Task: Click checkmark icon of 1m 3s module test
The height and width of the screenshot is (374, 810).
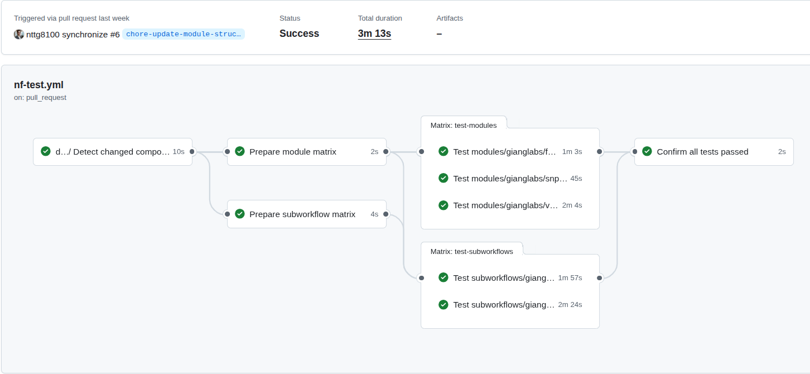Action: click(x=443, y=151)
